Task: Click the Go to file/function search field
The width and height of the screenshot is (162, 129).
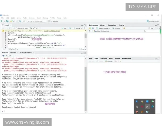Action: click(36, 21)
